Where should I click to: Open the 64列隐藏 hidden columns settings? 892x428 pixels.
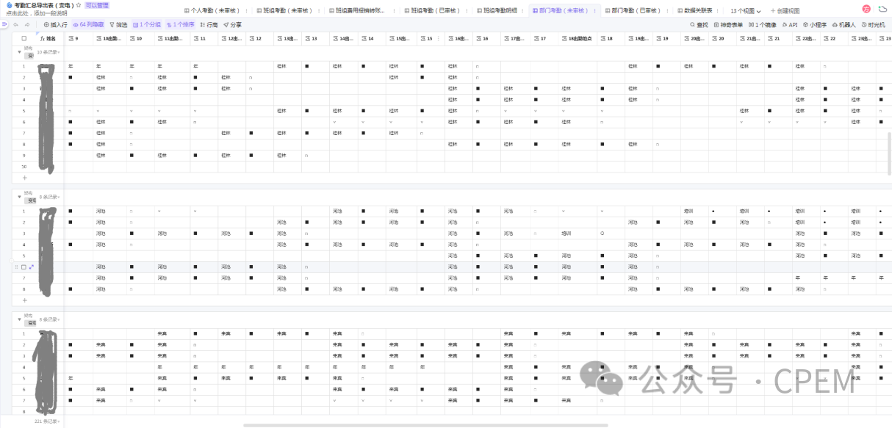(x=89, y=24)
